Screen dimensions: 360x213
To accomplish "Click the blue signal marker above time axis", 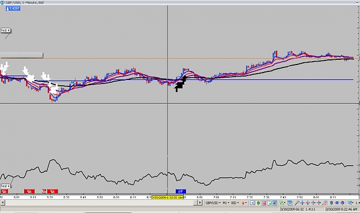I will (181, 191).
